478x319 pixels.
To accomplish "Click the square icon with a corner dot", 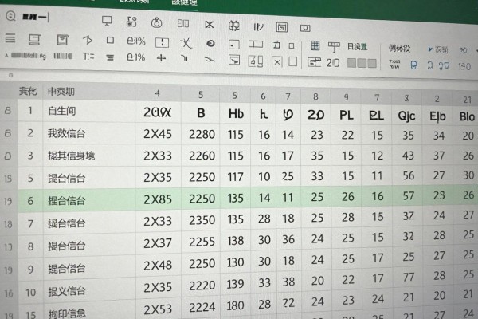I will [233, 45].
